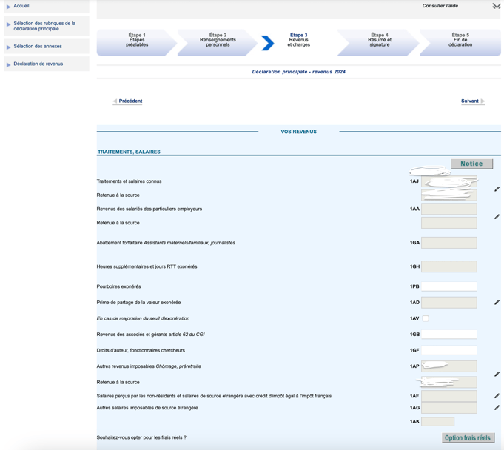
Task: Click the 1AK field
Action: 438,421
